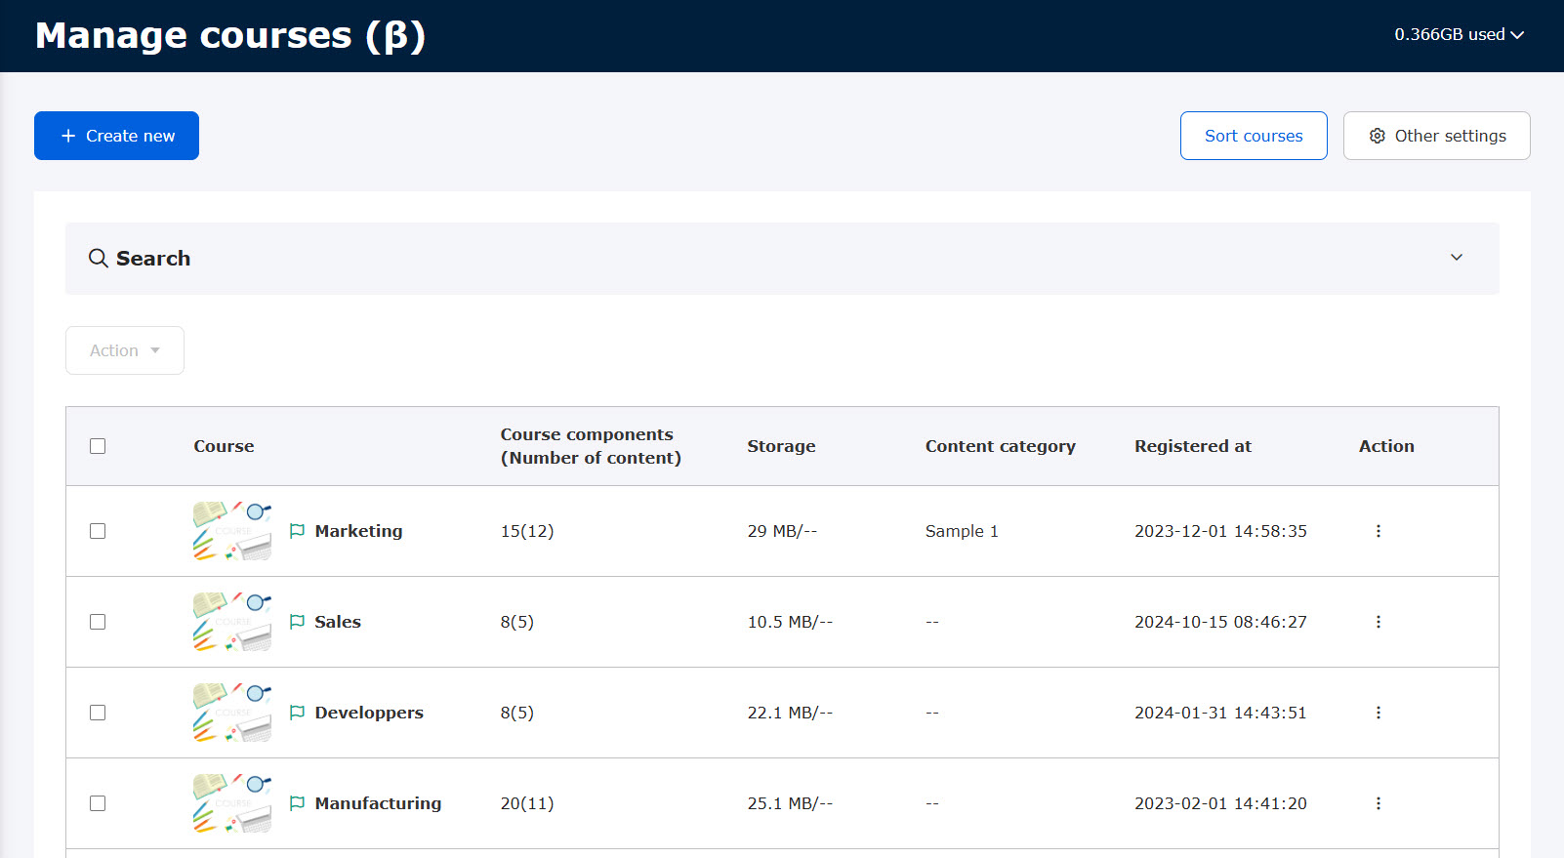Check the Developpers row checkbox
This screenshot has height=858, width=1564.
98,713
